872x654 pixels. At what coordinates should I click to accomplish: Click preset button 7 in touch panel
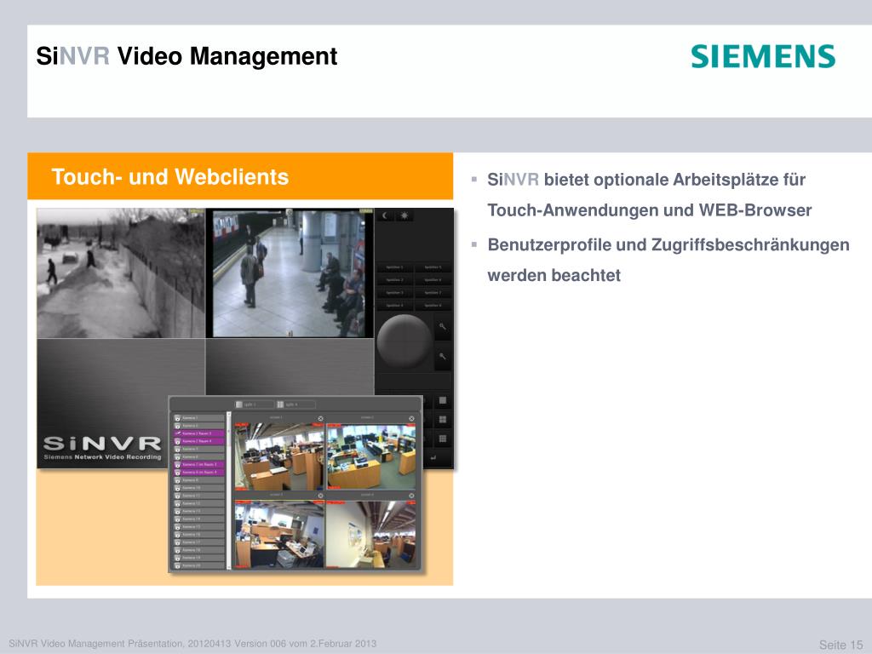(x=433, y=293)
